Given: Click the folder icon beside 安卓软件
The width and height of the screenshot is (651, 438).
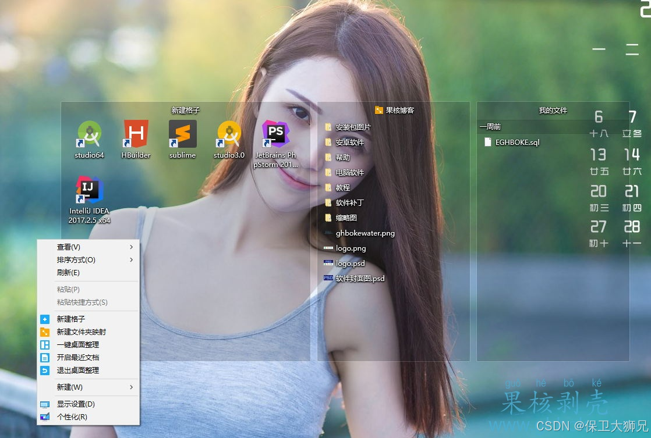Looking at the screenshot, I should click(x=328, y=143).
